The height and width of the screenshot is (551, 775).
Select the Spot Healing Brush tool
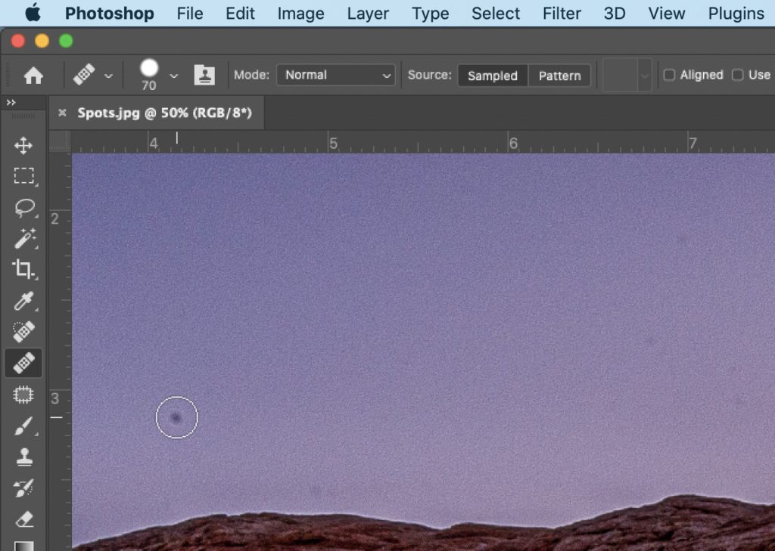point(23,332)
